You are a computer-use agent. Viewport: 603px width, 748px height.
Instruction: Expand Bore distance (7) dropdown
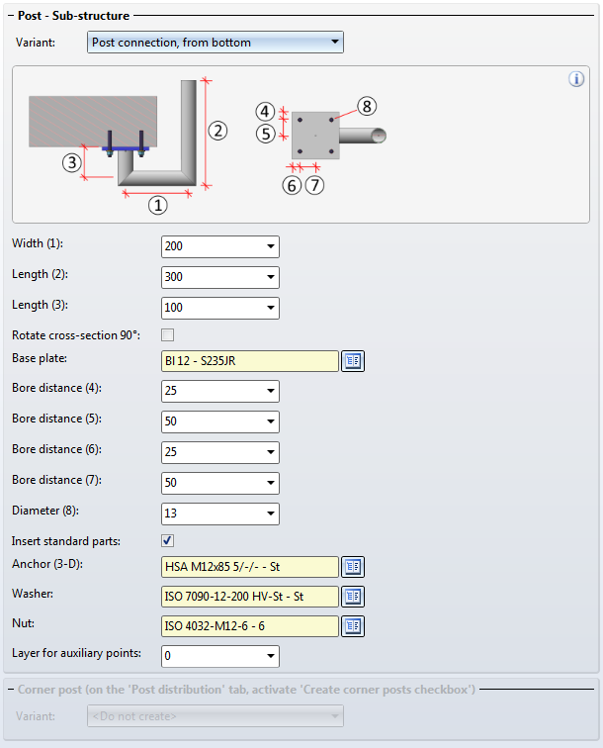click(271, 483)
